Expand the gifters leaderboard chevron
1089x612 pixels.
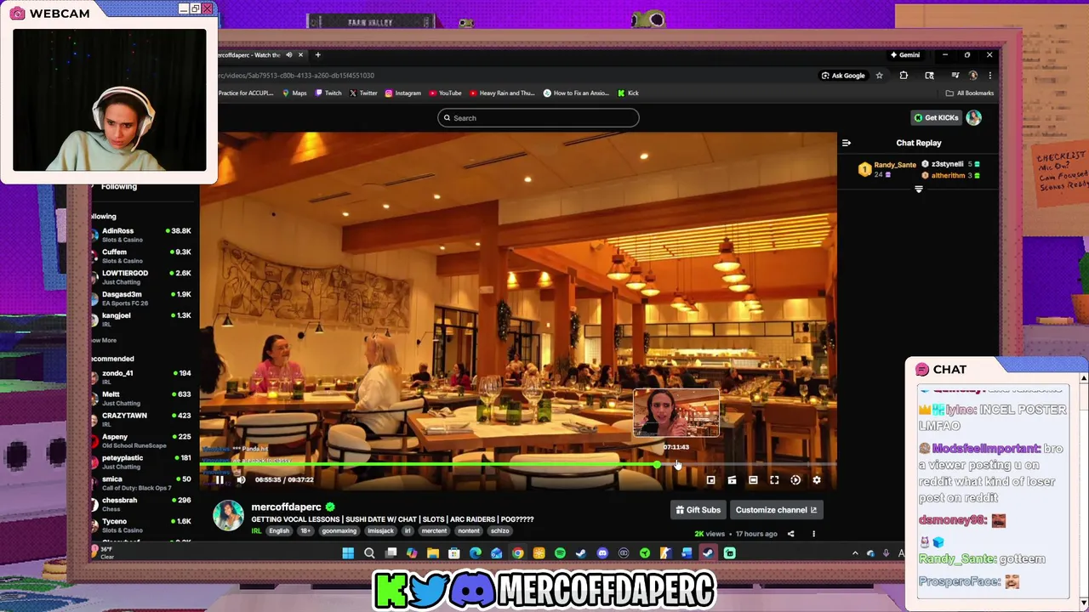pos(919,190)
